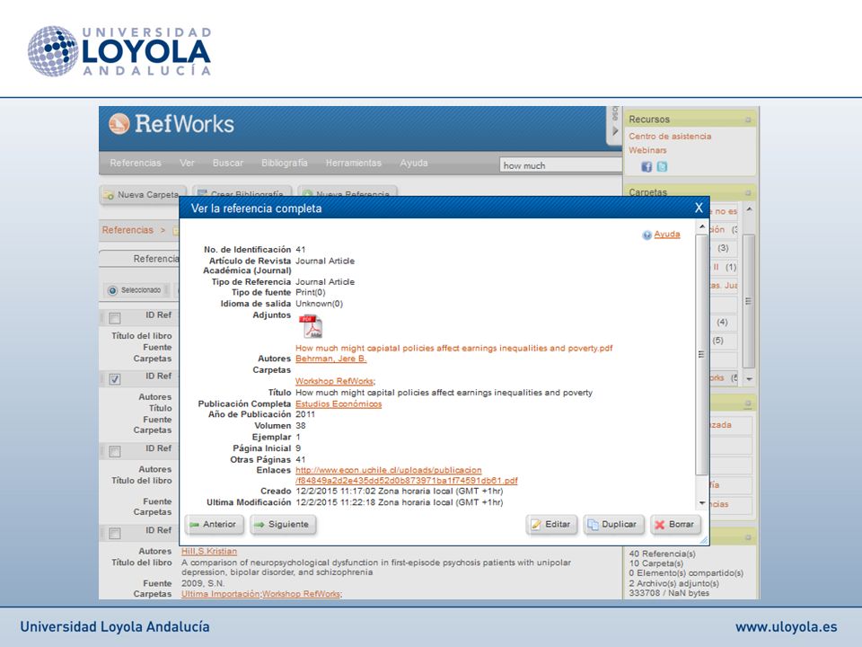Click the Referencias breadcrumb link
The height and width of the screenshot is (647, 862).
click(x=128, y=230)
